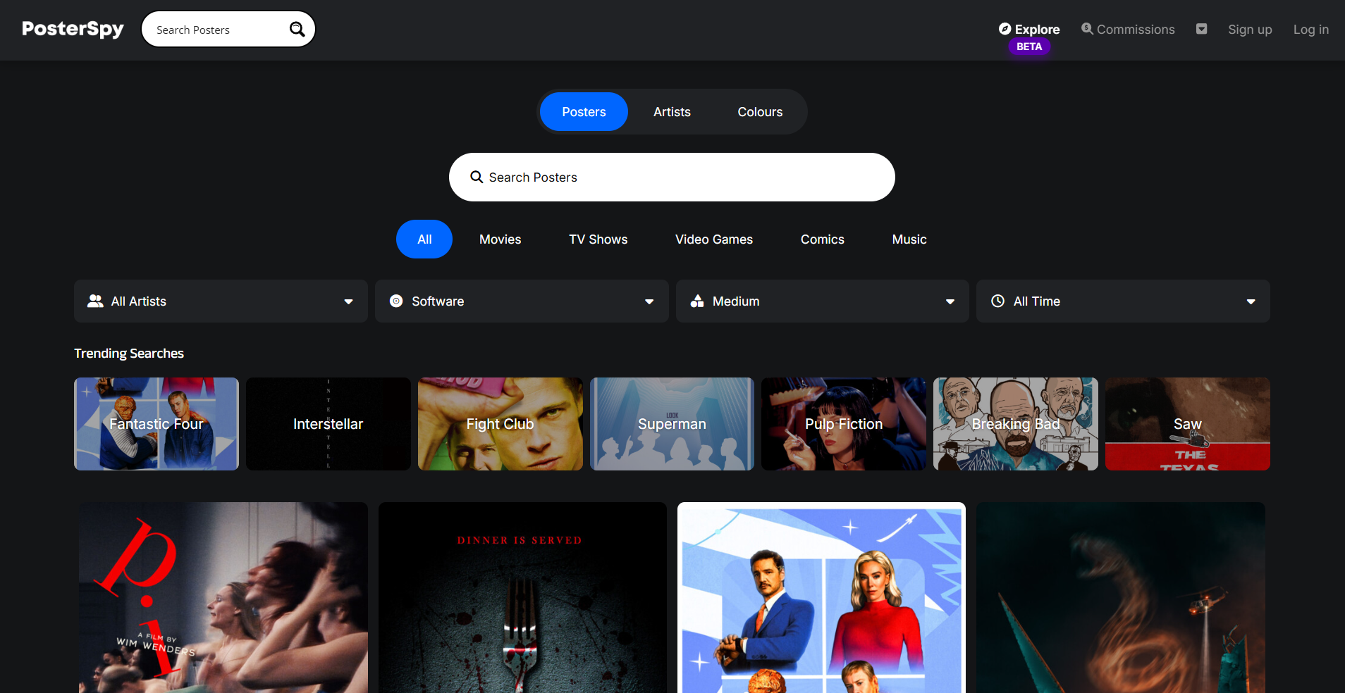The width and height of the screenshot is (1345, 693).
Task: Open the Pulp Fiction trending search
Action: 844,424
